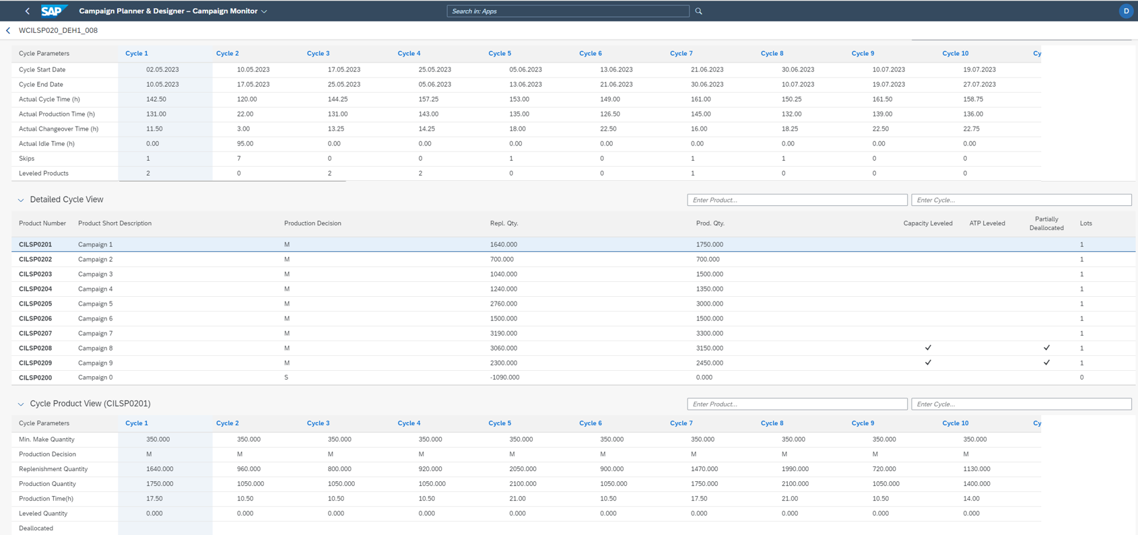1138x535 pixels.
Task: Open Cycle 7 link in Cycle Product View
Action: coord(681,423)
